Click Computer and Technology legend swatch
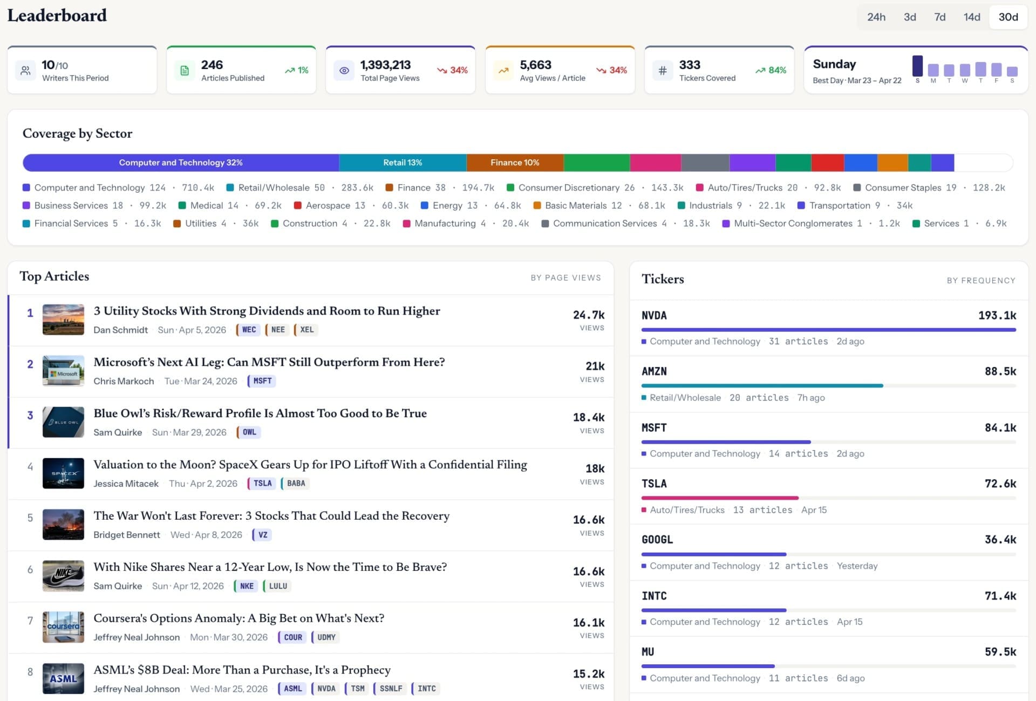The height and width of the screenshot is (701, 1036). coord(26,188)
